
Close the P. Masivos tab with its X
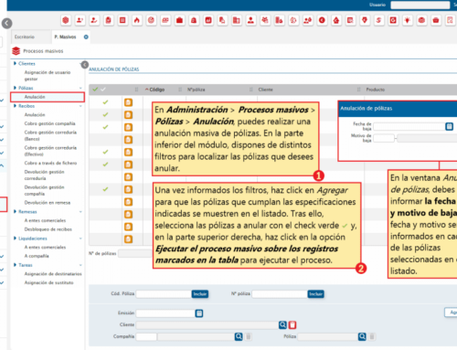tap(86, 37)
